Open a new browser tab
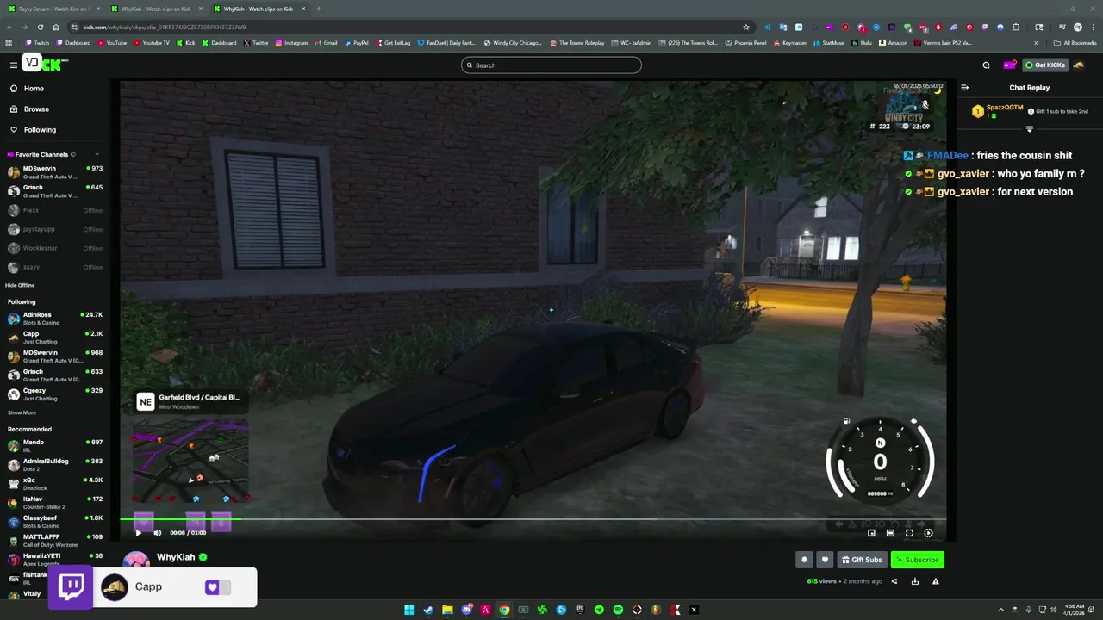The image size is (1103, 620). pyautogui.click(x=318, y=9)
